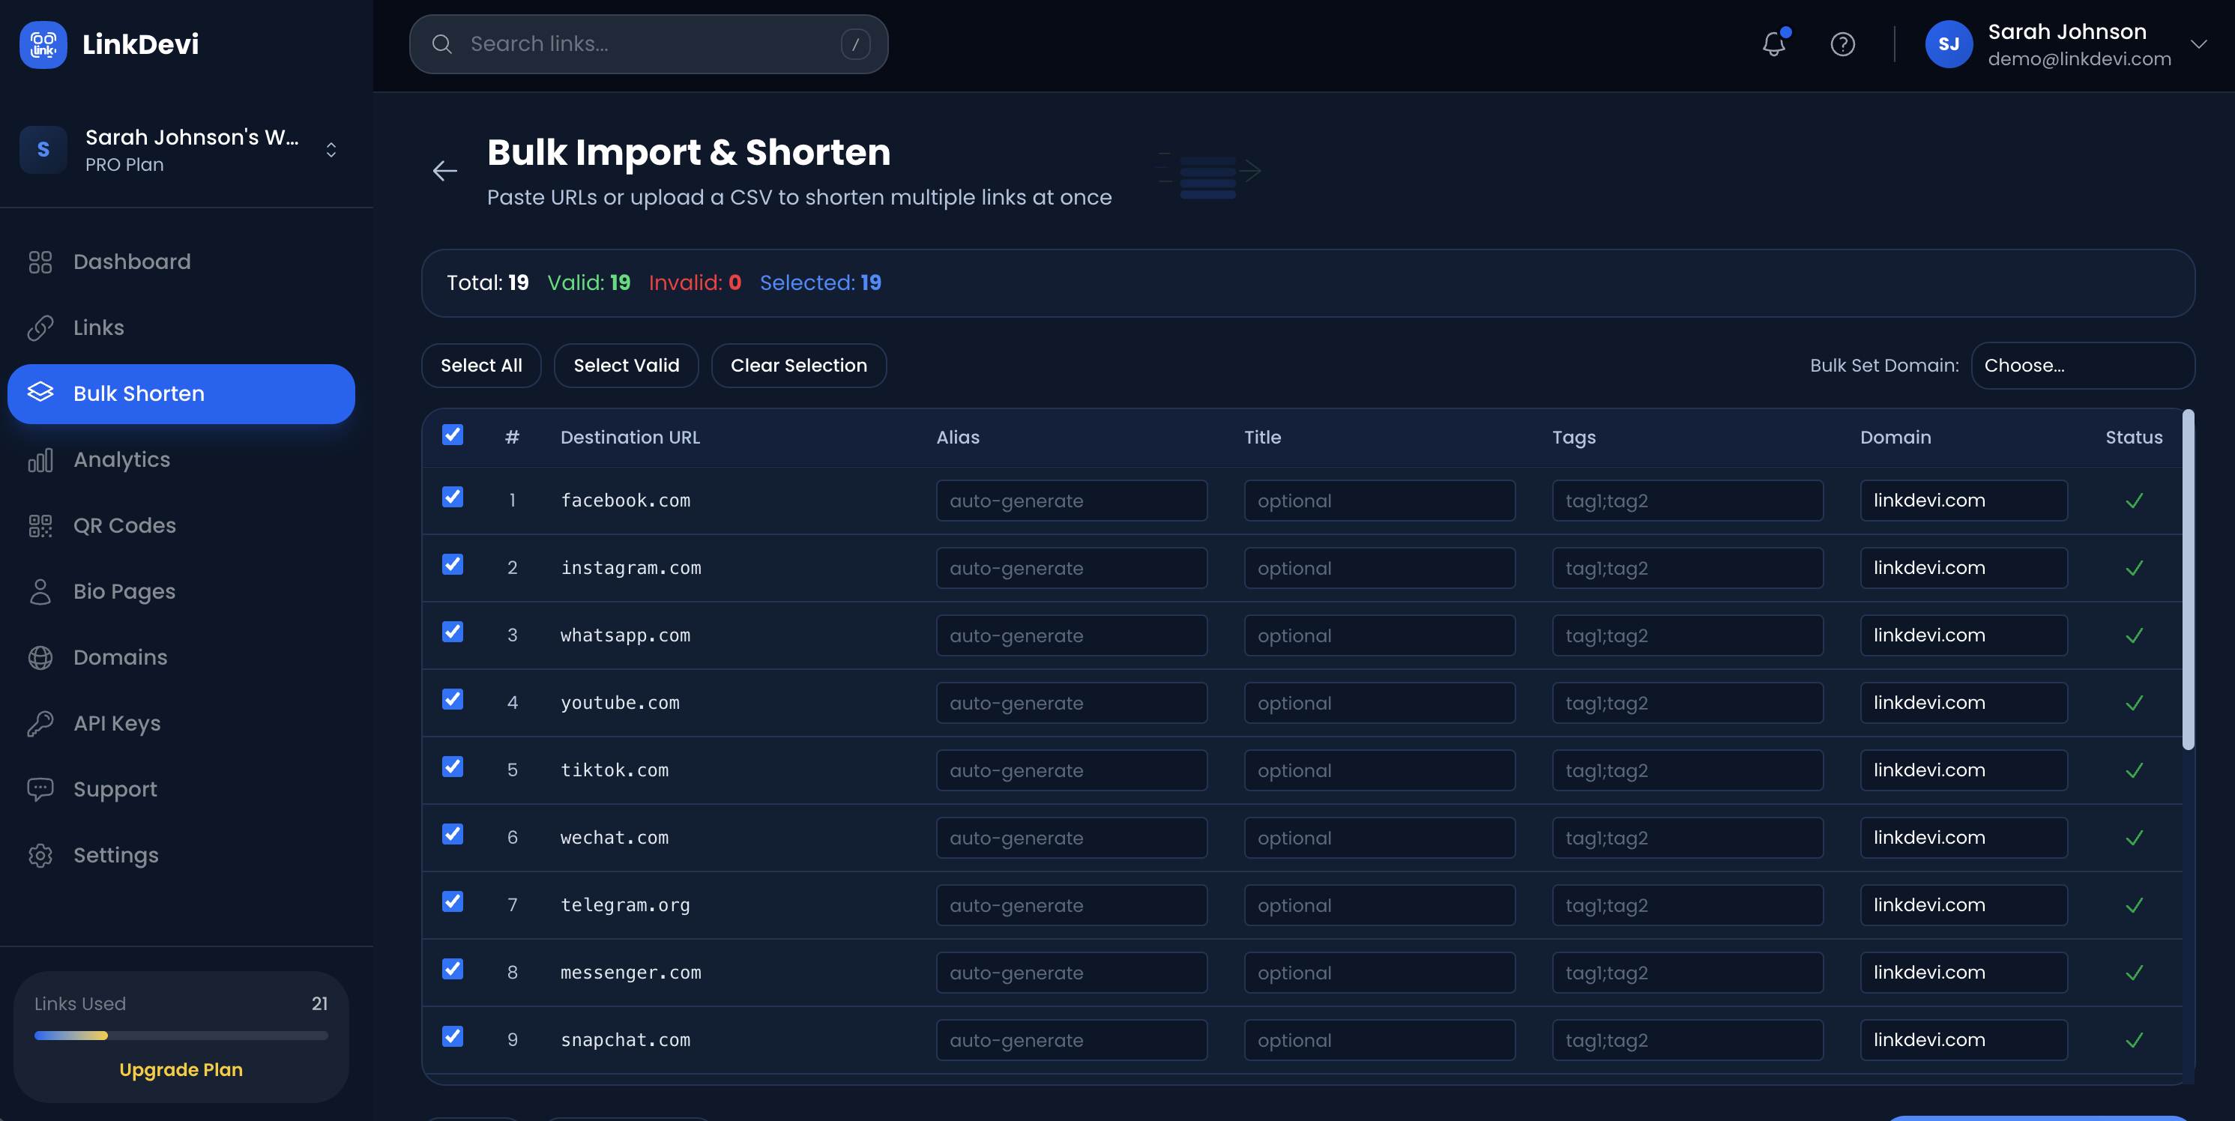Click telegram.org row status checkmark
Viewport: 2235px width, 1121px height.
tap(2135, 905)
